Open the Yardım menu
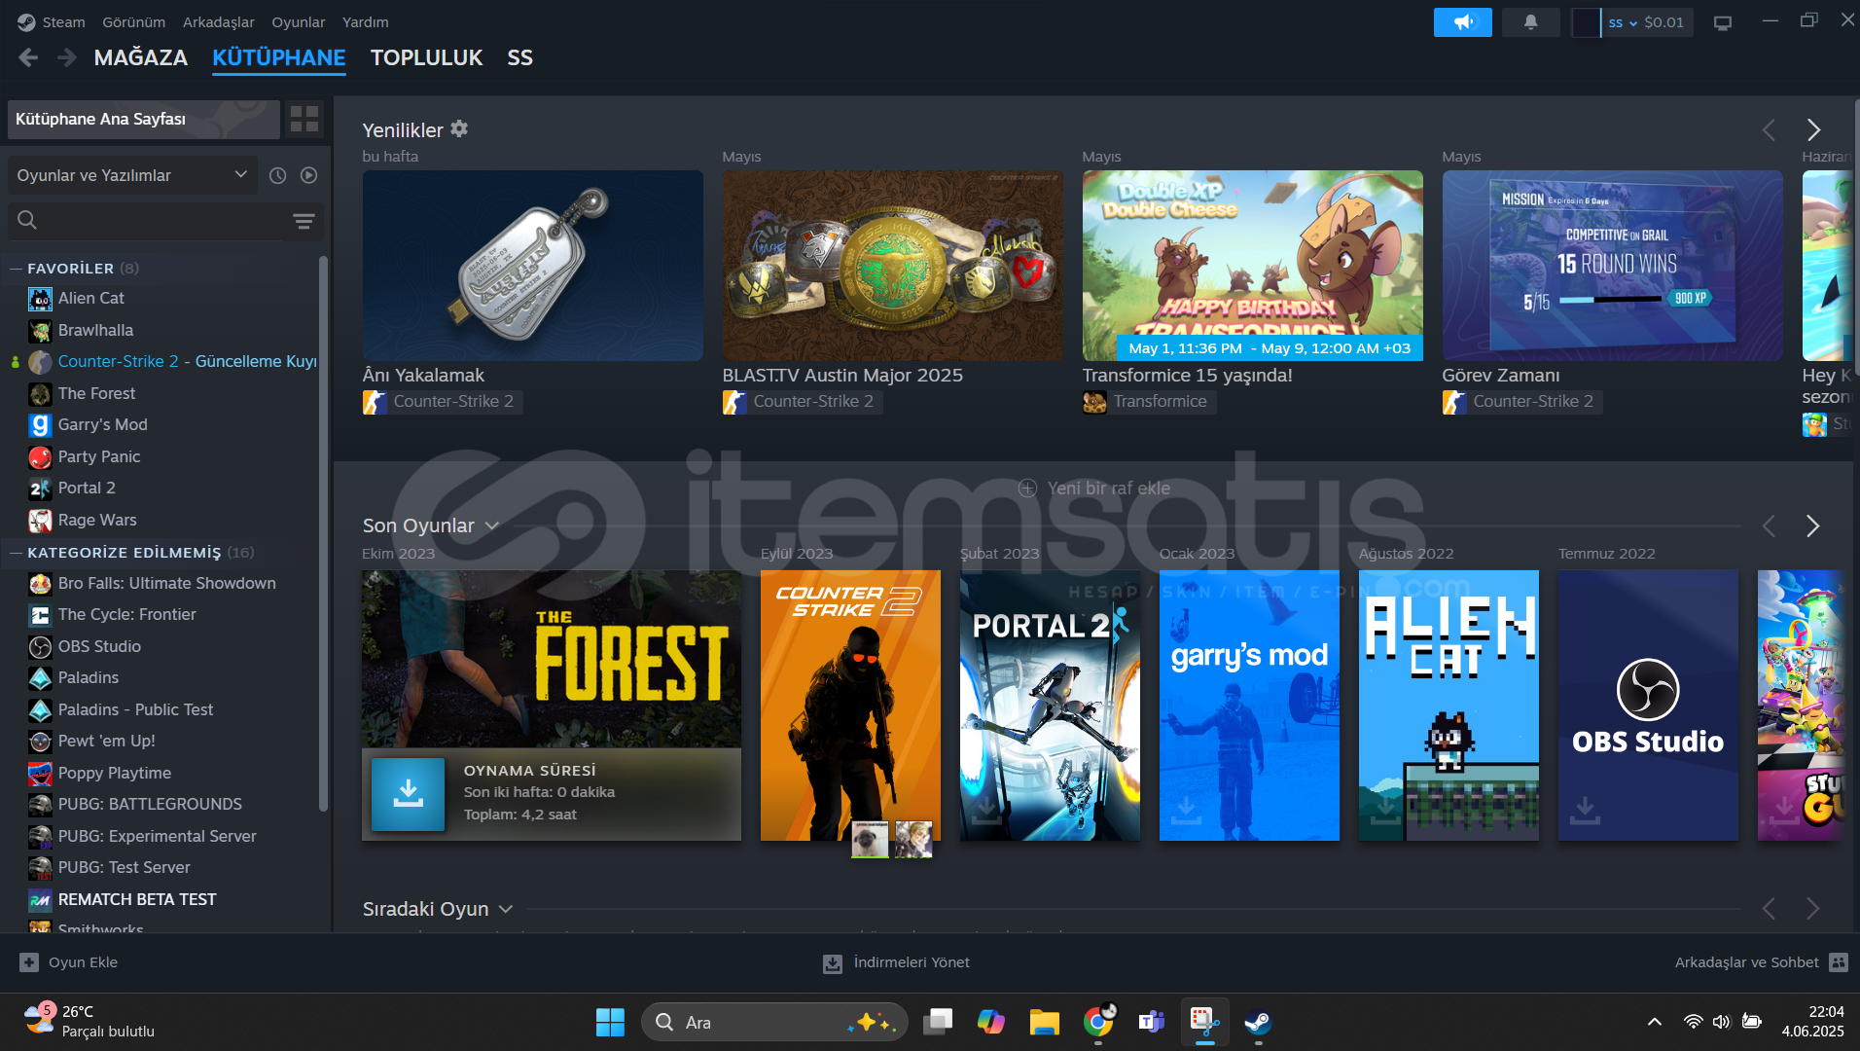The image size is (1860, 1051). point(366,21)
